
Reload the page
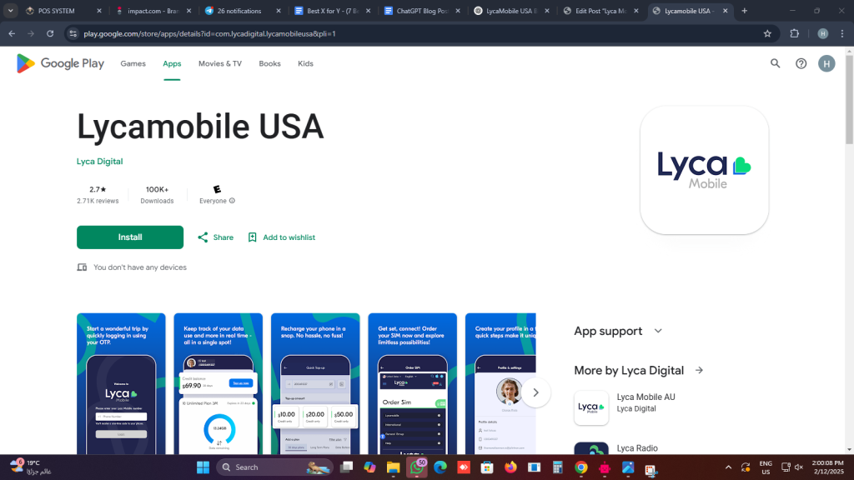coord(50,33)
